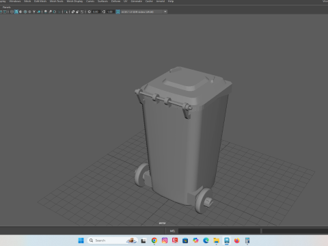Image resolution: width=328 pixels, height=246 pixels.
Task: Open Instagram from taskbar
Action: pyautogui.click(x=165, y=241)
